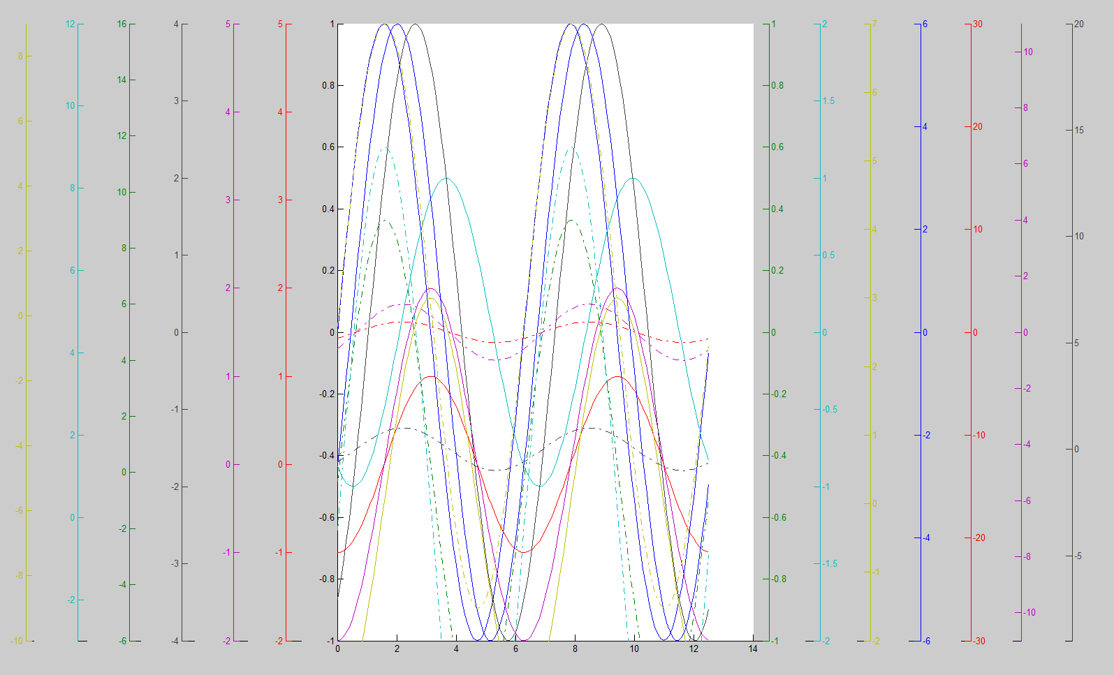Select the -20 tick label on red right axis
The width and height of the screenshot is (1114, 675).
click(979, 538)
